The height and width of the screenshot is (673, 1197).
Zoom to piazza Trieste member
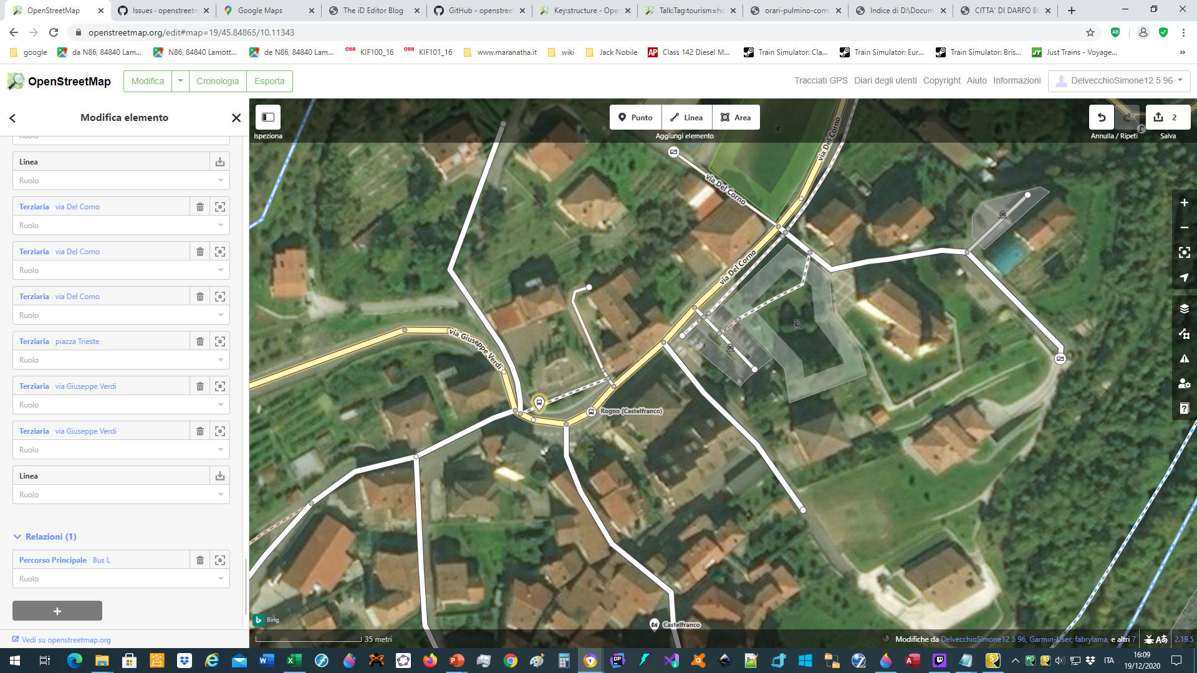click(220, 341)
